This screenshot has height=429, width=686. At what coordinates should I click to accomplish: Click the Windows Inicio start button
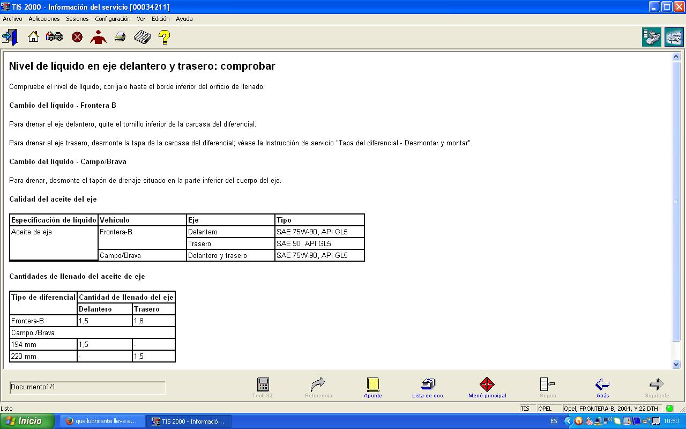pos(27,421)
